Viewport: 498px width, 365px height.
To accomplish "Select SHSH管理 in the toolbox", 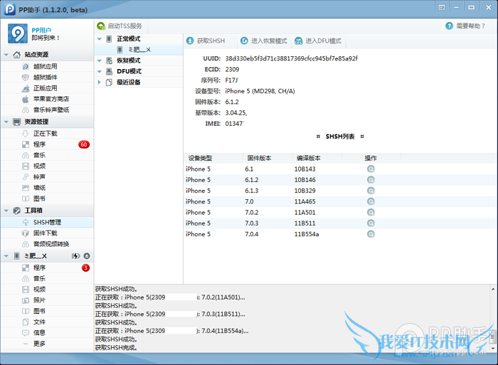I will (47, 222).
